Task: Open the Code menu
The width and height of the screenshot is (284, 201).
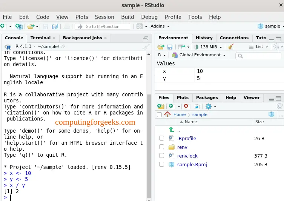Action: coord(43,17)
